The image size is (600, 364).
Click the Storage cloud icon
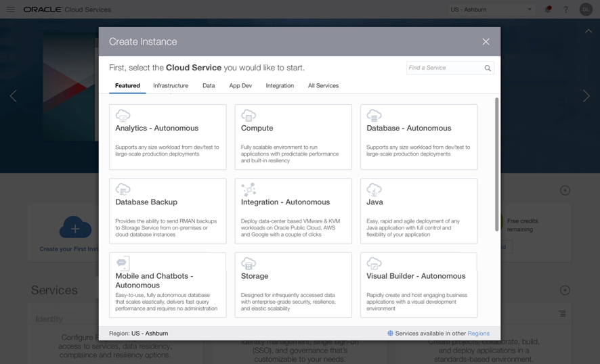(x=249, y=263)
